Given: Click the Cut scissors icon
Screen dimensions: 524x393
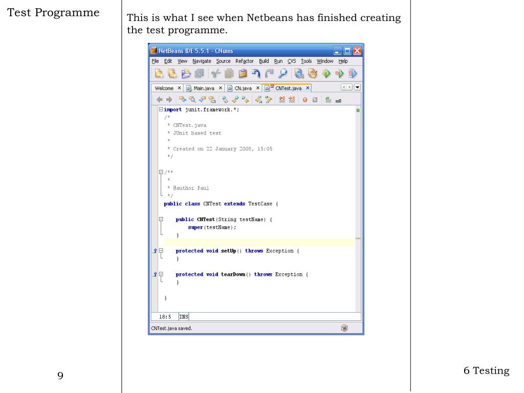Looking at the screenshot, I should click(x=216, y=73).
